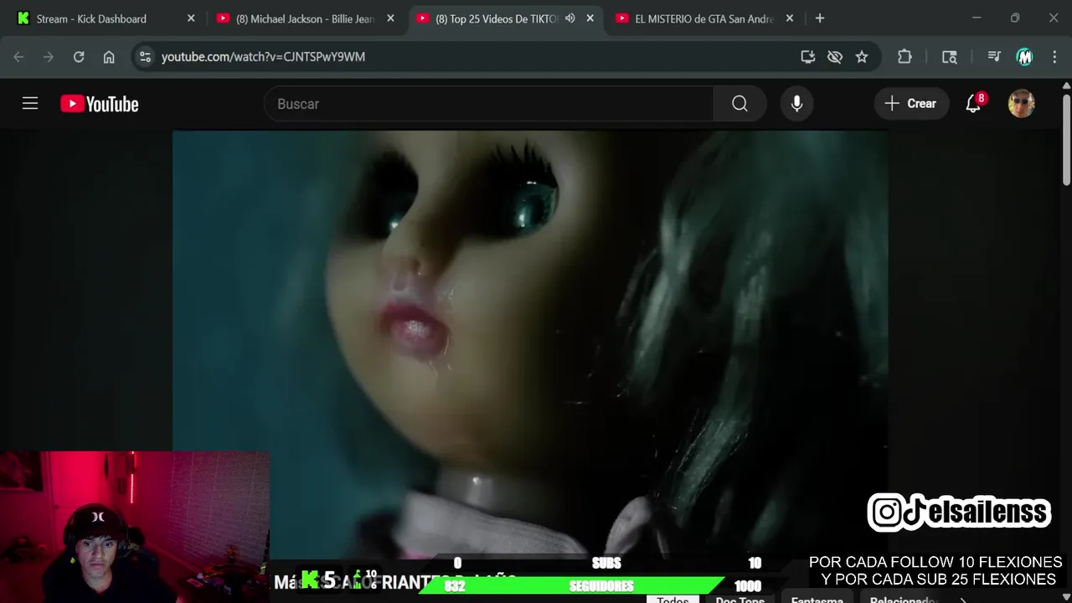Click the scrollbar up arrow
1072x603 pixels.
[1066, 85]
